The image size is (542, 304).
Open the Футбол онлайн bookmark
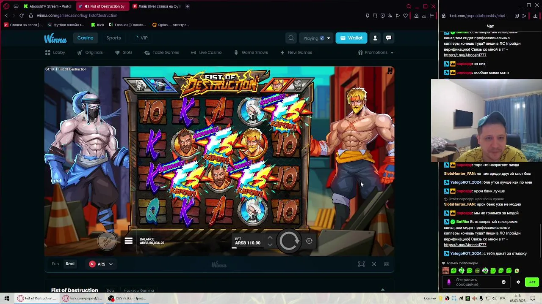pos(66,25)
